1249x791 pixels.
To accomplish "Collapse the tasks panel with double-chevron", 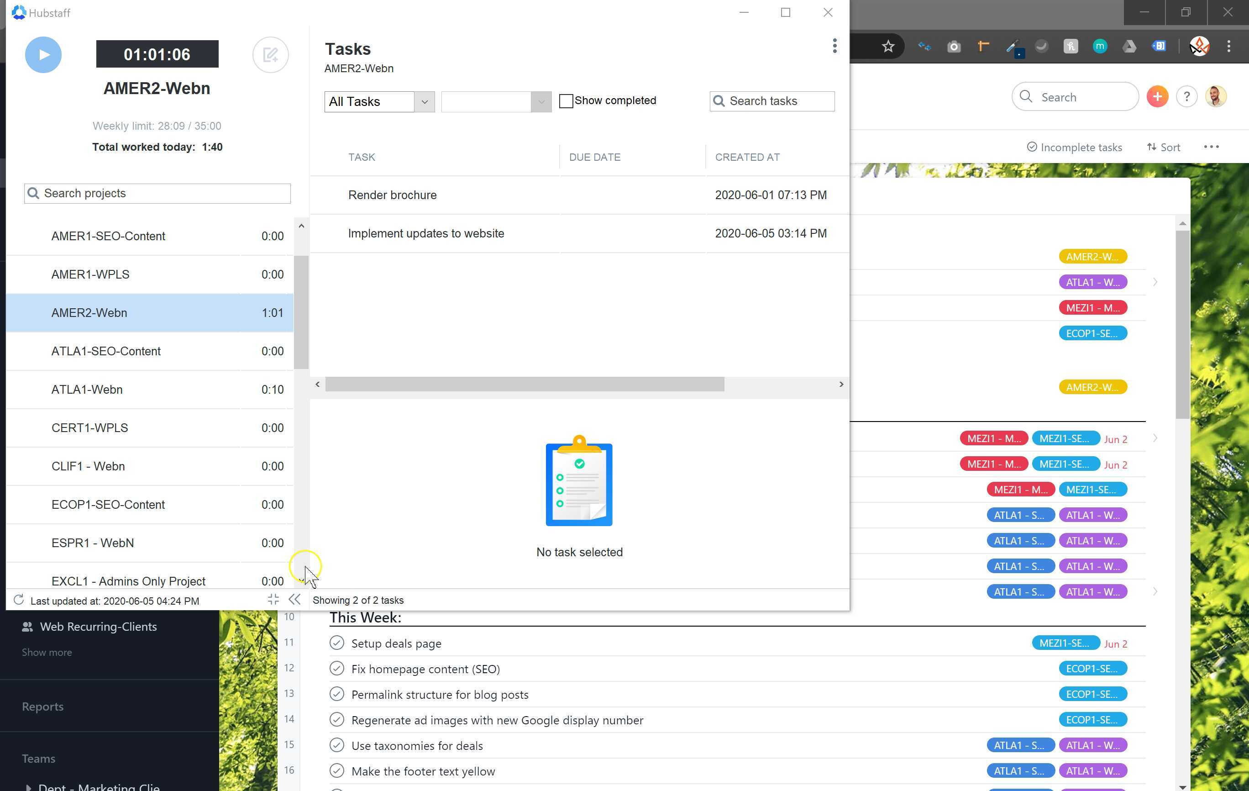I will pyautogui.click(x=294, y=600).
